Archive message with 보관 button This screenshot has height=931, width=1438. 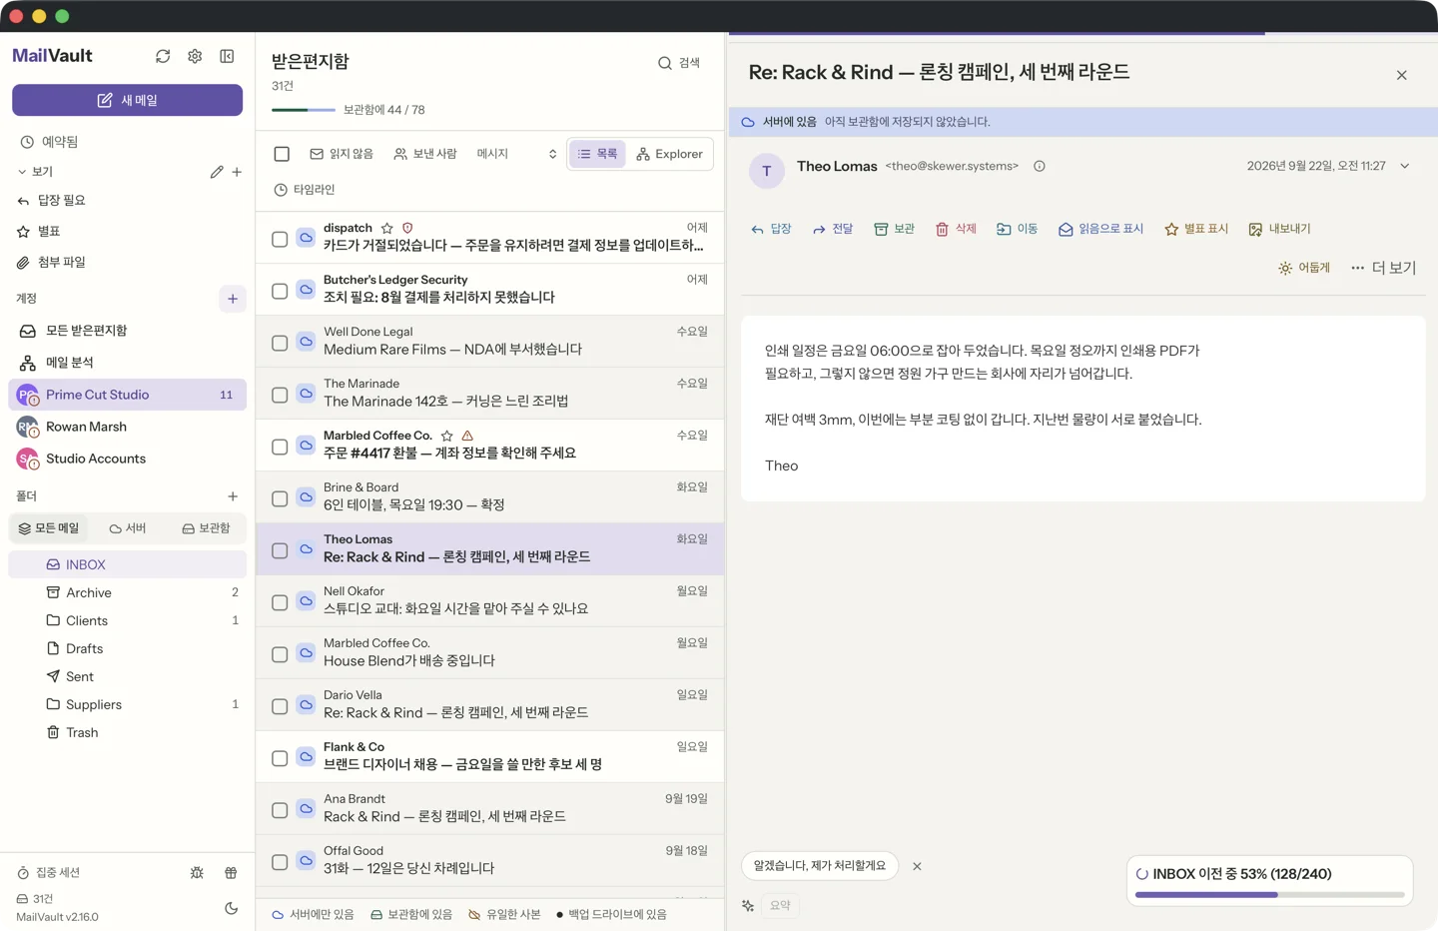click(x=894, y=229)
